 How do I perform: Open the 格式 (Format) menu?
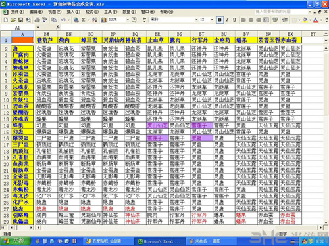click(x=92, y=12)
